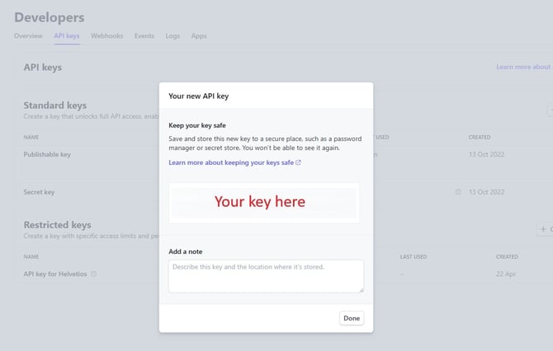Open the API key for Helvetios entry

coord(55,274)
